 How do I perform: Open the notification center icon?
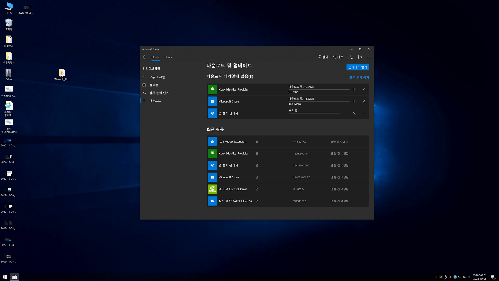[x=493, y=277]
